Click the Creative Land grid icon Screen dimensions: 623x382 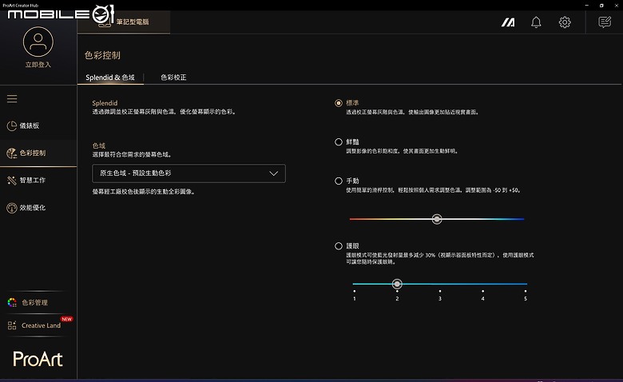click(x=12, y=325)
